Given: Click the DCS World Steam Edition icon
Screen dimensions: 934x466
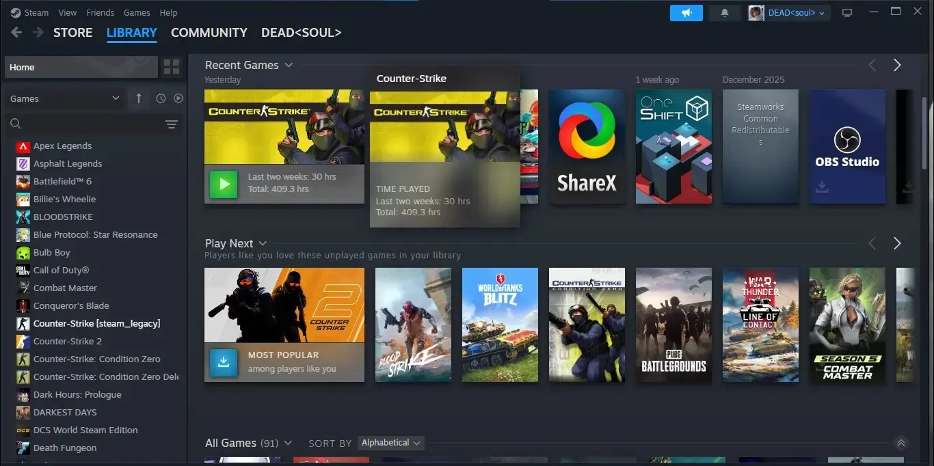Looking at the screenshot, I should pos(23,430).
